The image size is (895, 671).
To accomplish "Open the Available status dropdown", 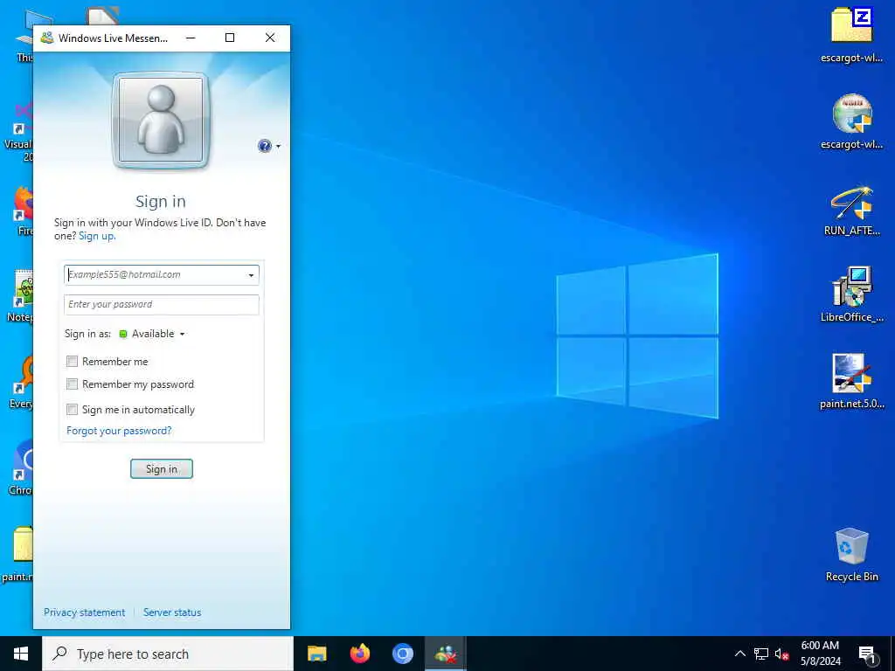I will click(x=152, y=334).
